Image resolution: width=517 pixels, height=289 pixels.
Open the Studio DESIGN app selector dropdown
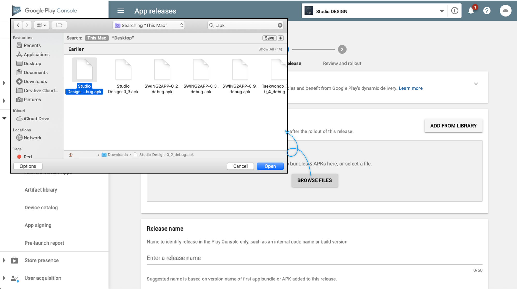coord(441,11)
